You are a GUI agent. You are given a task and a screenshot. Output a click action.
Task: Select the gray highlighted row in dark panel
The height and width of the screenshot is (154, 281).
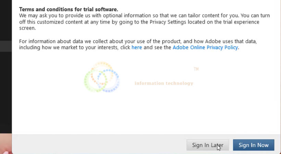6,46
